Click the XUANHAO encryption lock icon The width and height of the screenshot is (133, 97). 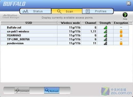coord(121,35)
